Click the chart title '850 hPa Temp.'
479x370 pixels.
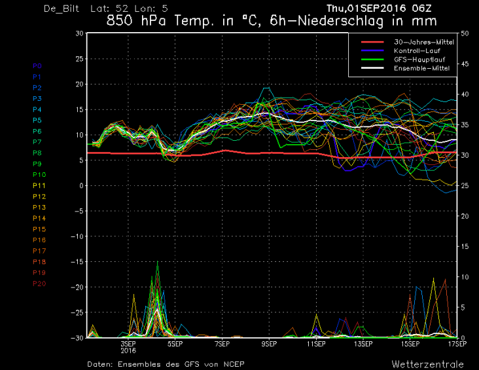pos(160,21)
